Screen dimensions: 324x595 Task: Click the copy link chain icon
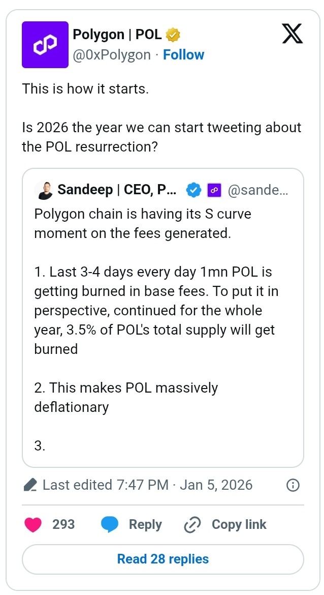pos(192,525)
